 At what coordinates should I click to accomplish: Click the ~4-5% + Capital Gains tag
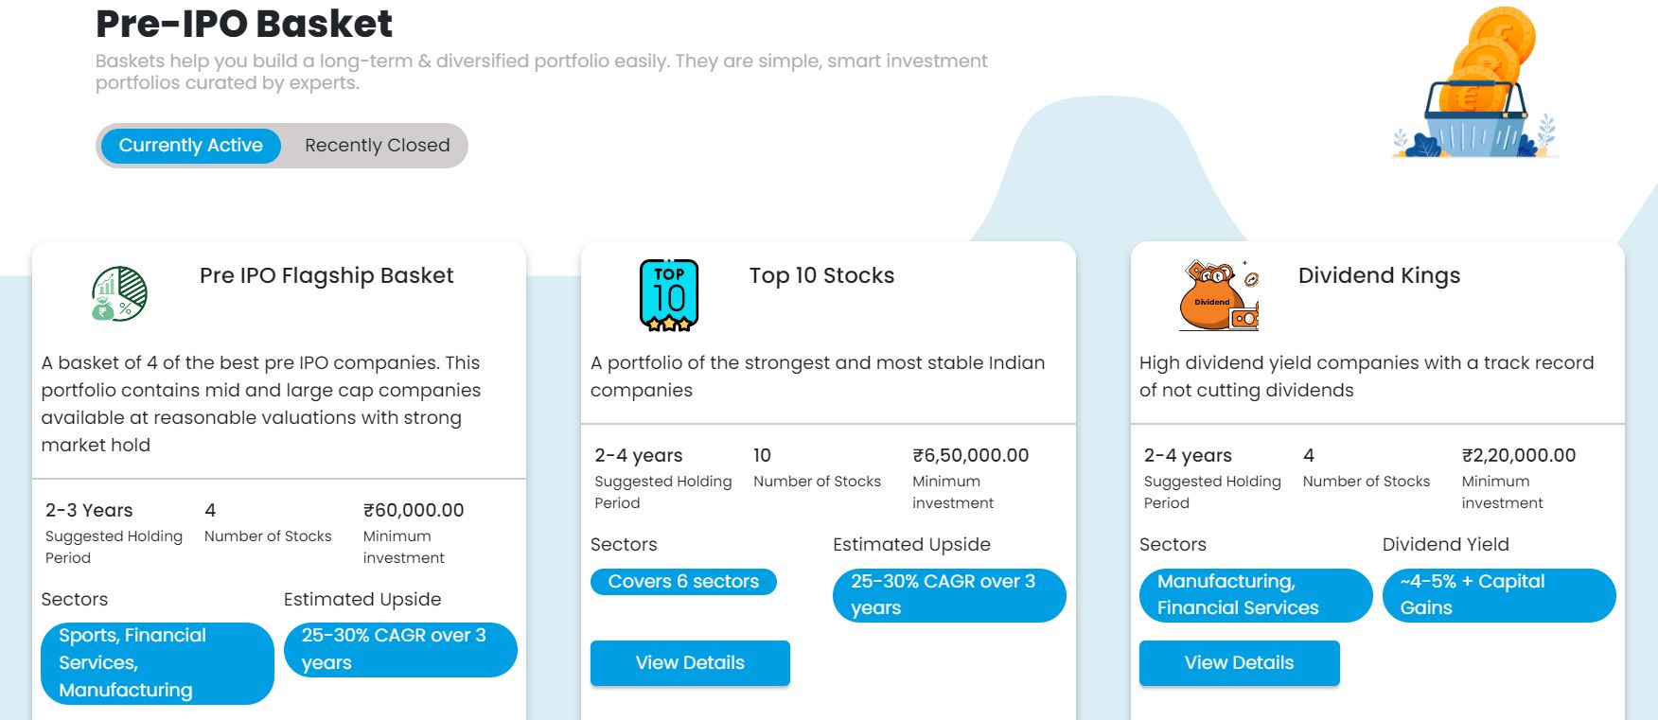tap(1499, 595)
